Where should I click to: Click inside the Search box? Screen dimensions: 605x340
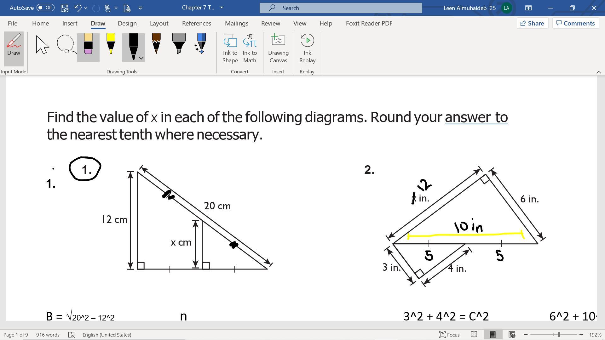pyautogui.click(x=340, y=8)
